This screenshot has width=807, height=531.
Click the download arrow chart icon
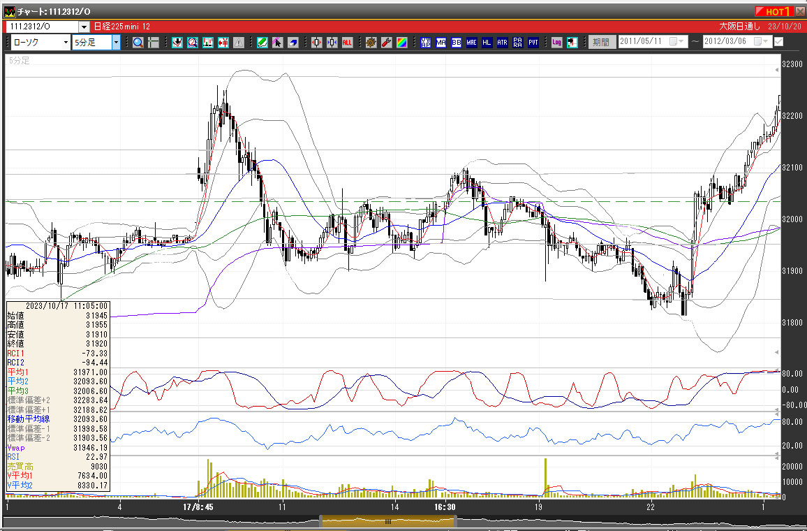(x=177, y=43)
